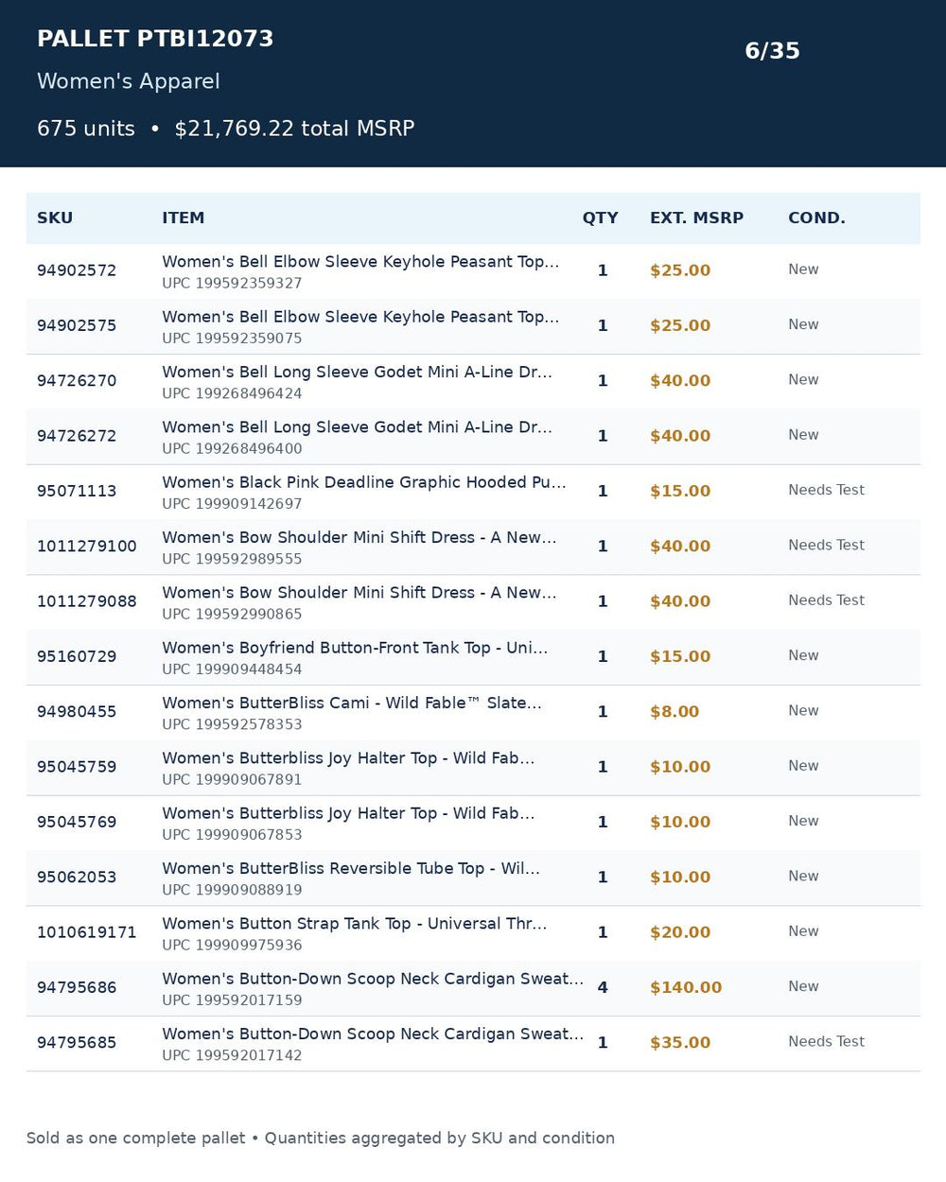This screenshot has height=1182, width=946.
Task: Click Needs Test condition for SKU 94795685
Action: coord(826,1041)
